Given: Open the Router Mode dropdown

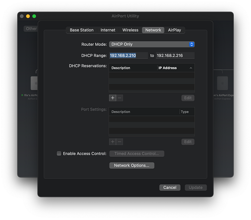Looking at the screenshot, I should (152, 44).
